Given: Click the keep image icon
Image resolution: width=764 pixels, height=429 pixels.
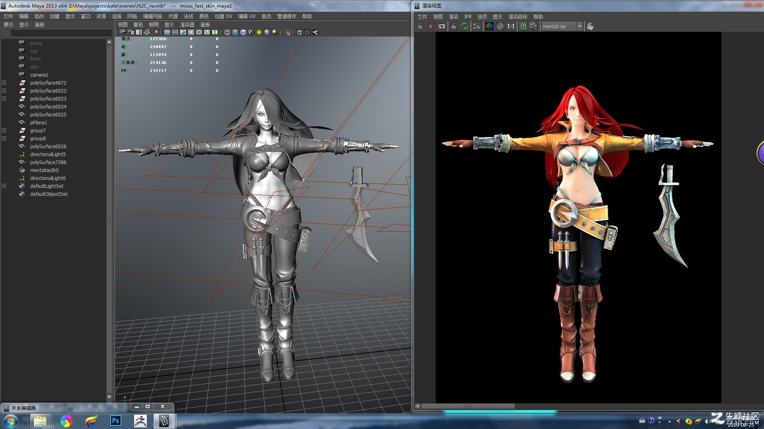Looking at the screenshot, I should [x=523, y=26].
